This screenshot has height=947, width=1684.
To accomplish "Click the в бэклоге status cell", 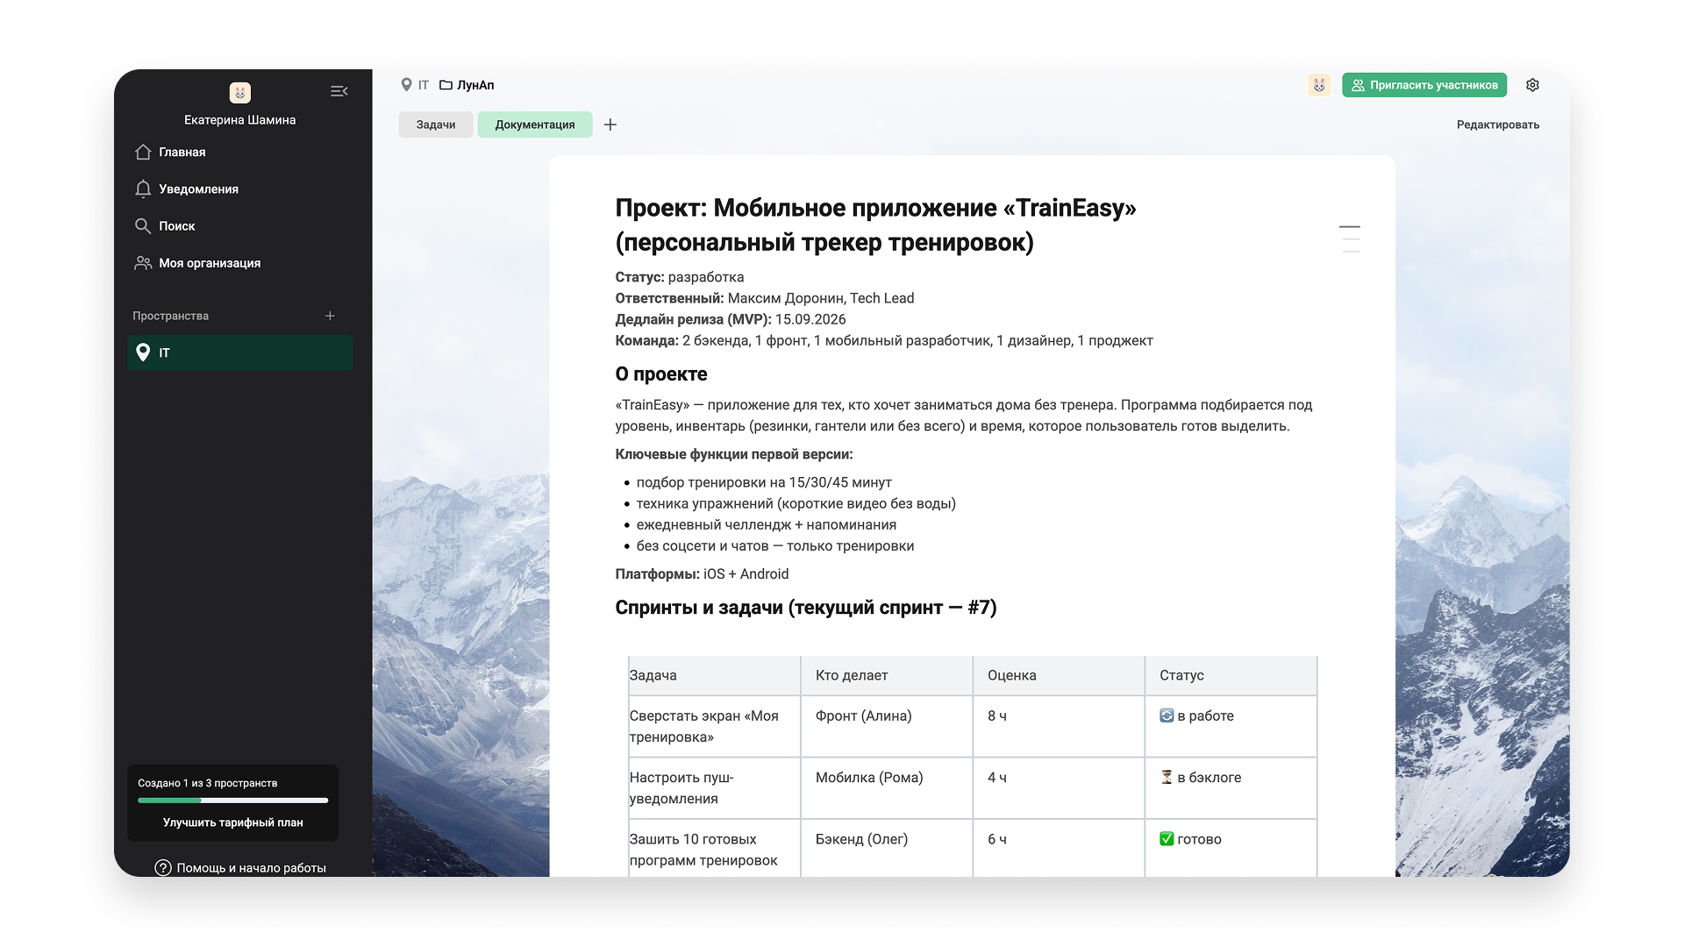I will coord(1230,787).
